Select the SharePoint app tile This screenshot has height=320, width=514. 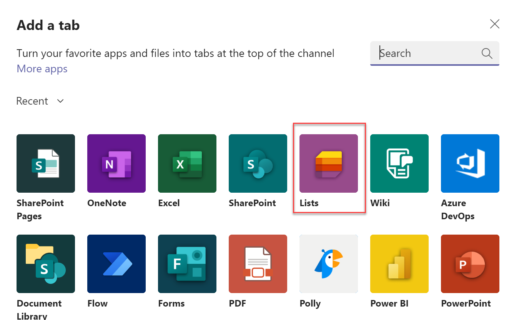(x=258, y=163)
